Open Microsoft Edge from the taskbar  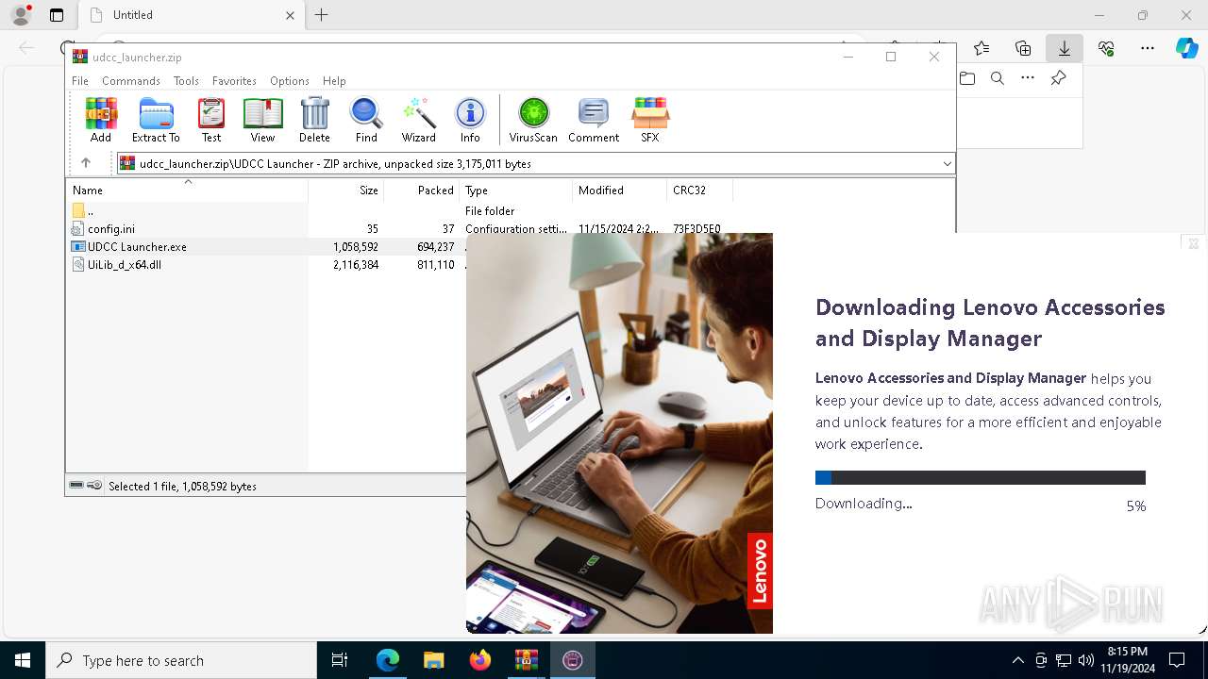[x=388, y=660]
